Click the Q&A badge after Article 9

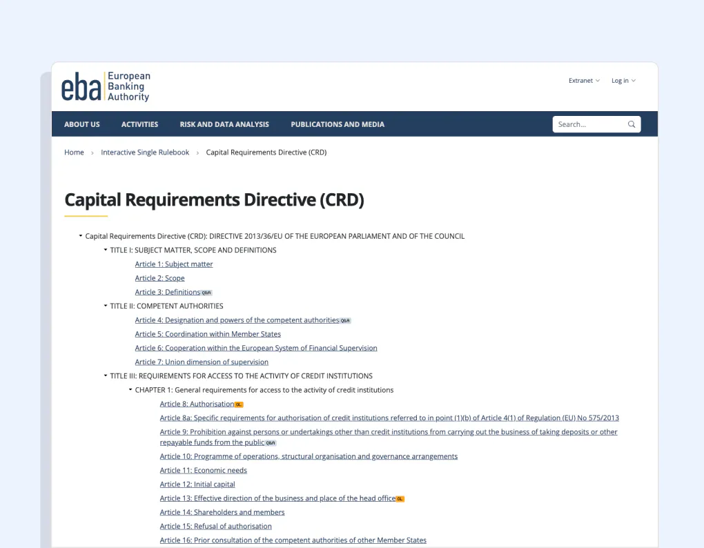pyautogui.click(x=271, y=443)
